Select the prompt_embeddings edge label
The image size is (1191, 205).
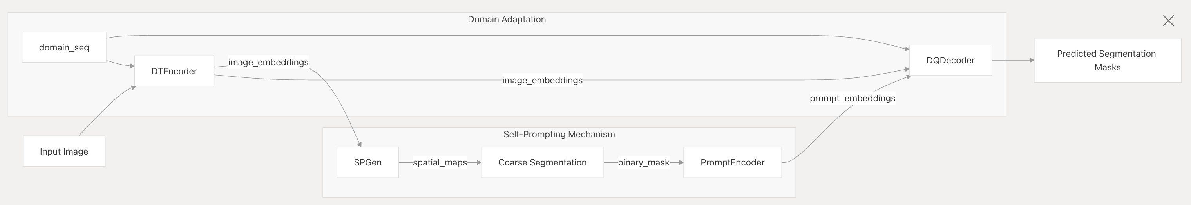pos(852,98)
